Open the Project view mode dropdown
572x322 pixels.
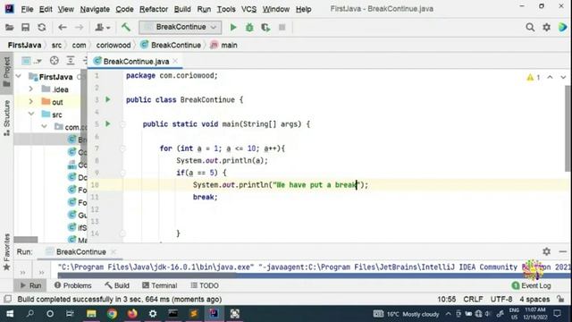point(32,61)
